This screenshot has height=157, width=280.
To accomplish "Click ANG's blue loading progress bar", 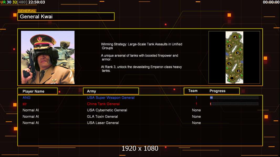I will [234, 97].
